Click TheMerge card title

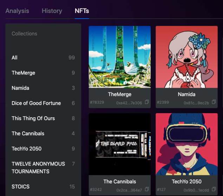tap(120, 94)
